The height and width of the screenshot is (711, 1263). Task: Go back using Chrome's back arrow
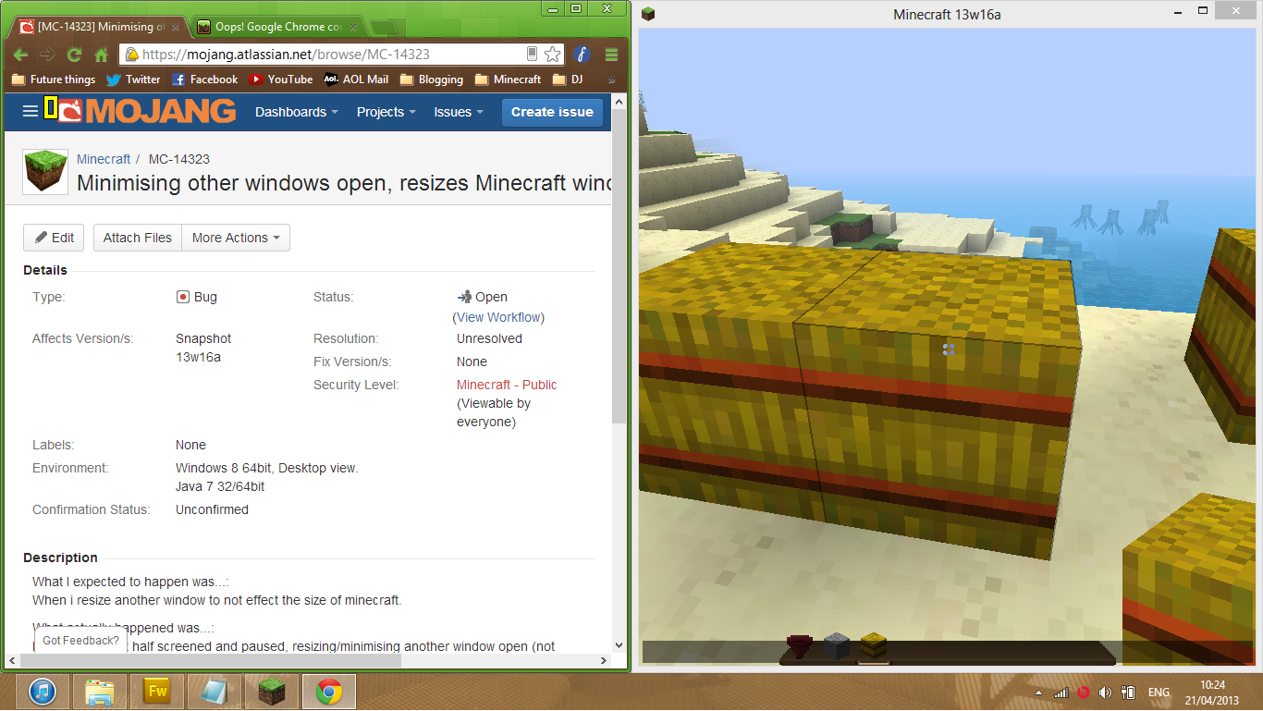[20, 55]
